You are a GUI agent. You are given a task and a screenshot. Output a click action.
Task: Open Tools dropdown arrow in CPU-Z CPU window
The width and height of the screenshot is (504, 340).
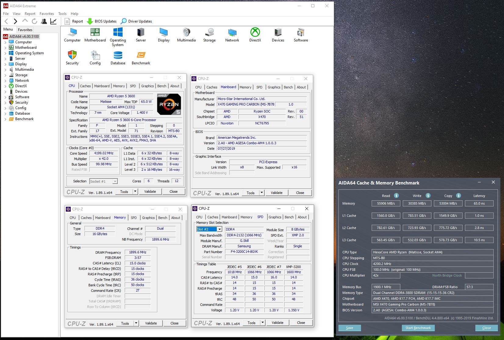click(135, 191)
